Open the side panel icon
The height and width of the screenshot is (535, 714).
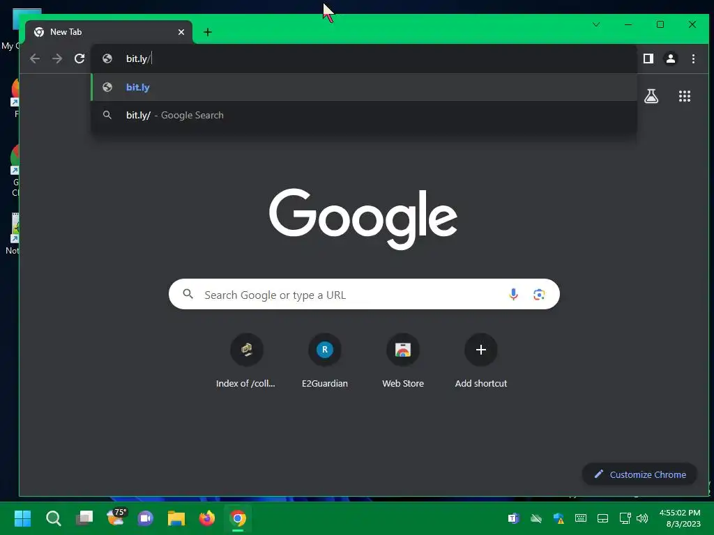pyautogui.click(x=648, y=59)
